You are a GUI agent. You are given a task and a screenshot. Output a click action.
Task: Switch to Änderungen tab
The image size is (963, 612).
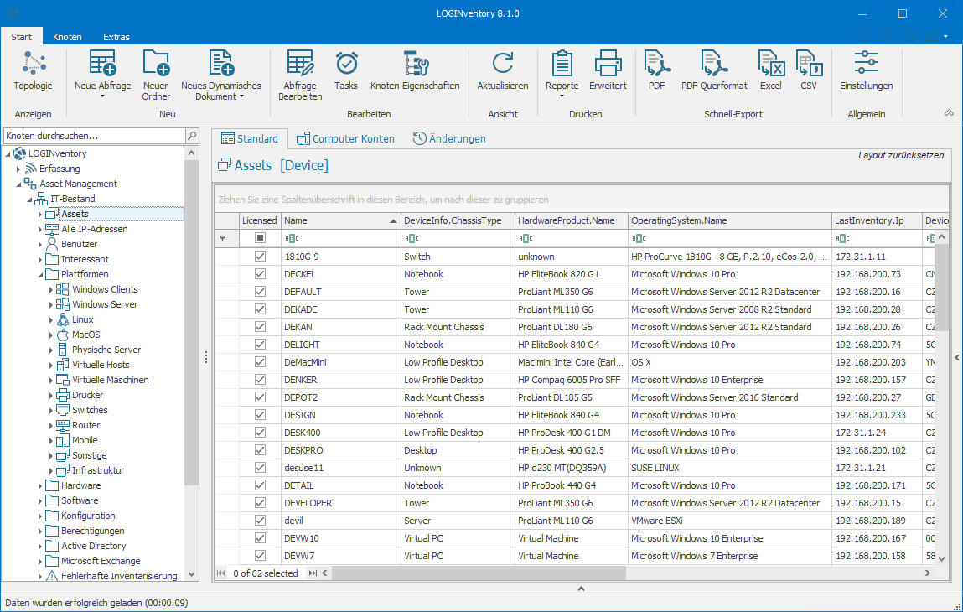pyautogui.click(x=449, y=139)
